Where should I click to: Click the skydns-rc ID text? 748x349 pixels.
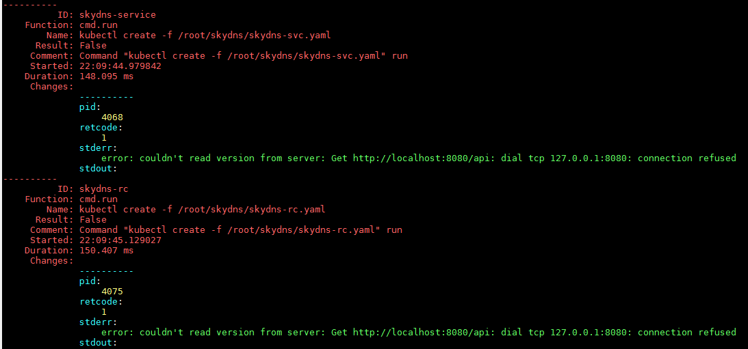click(104, 189)
